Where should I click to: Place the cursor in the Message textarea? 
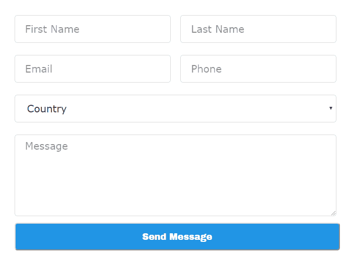click(175, 175)
